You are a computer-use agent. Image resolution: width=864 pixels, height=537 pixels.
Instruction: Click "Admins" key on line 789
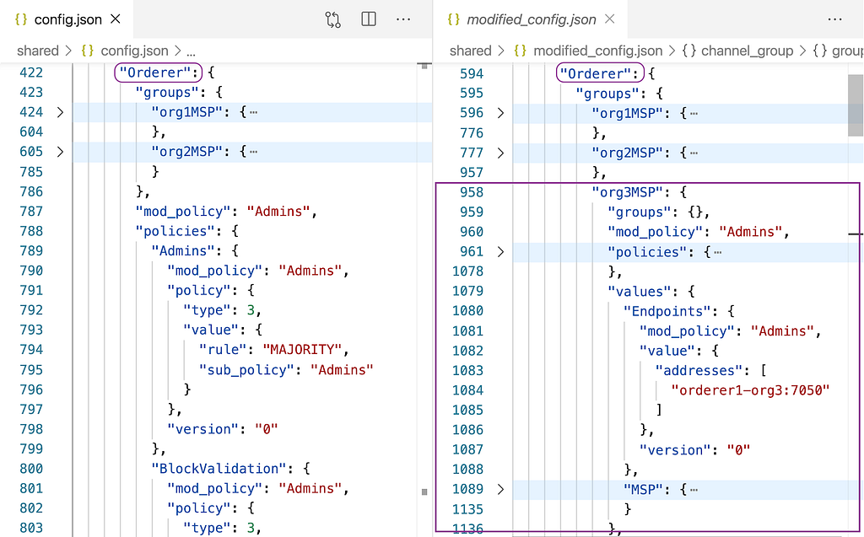tap(183, 251)
